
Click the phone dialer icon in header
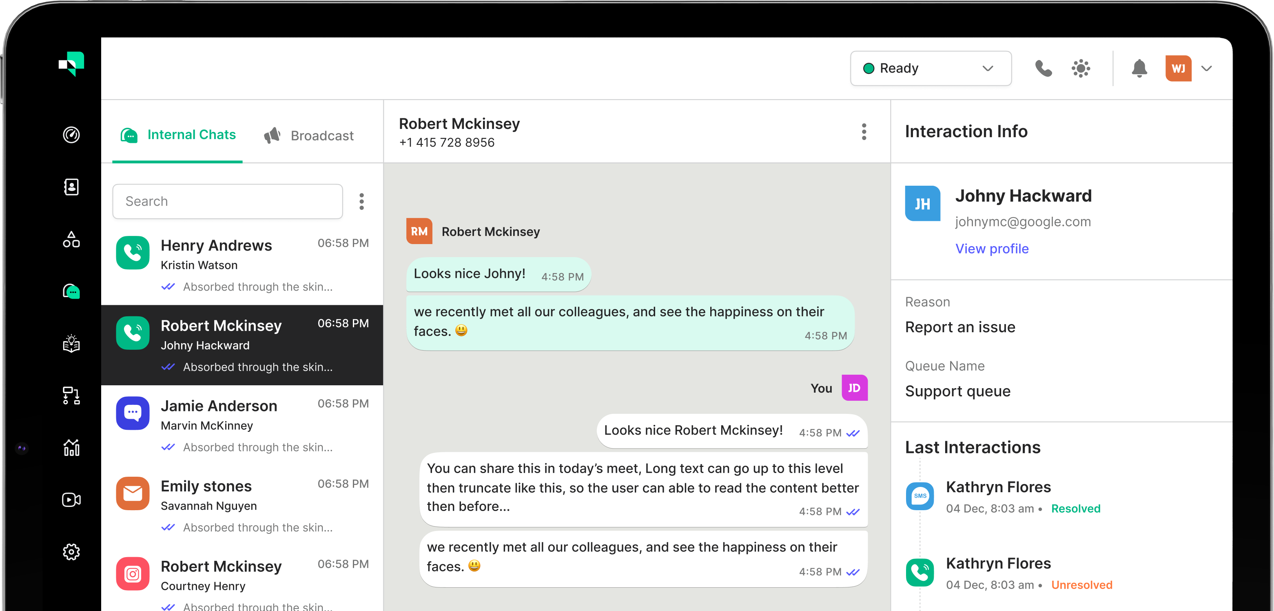pyautogui.click(x=1044, y=68)
